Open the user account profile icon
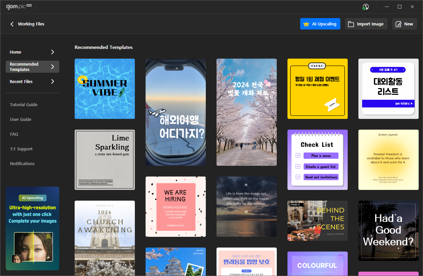Viewport: 423px width, 276px height. pyautogui.click(x=365, y=7)
